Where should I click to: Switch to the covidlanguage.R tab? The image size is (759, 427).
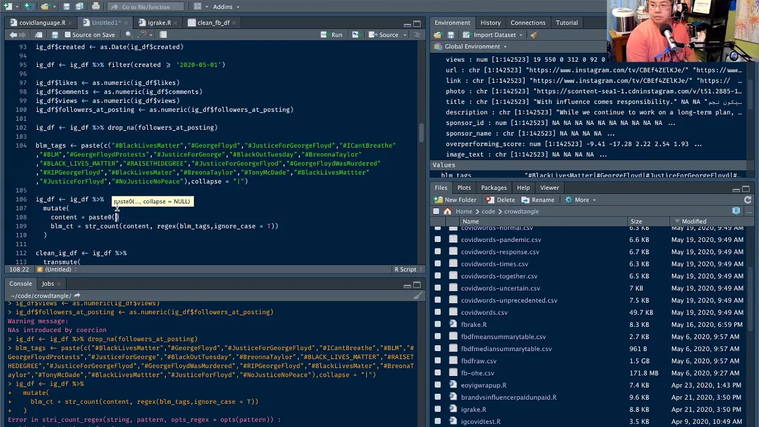tap(42, 23)
